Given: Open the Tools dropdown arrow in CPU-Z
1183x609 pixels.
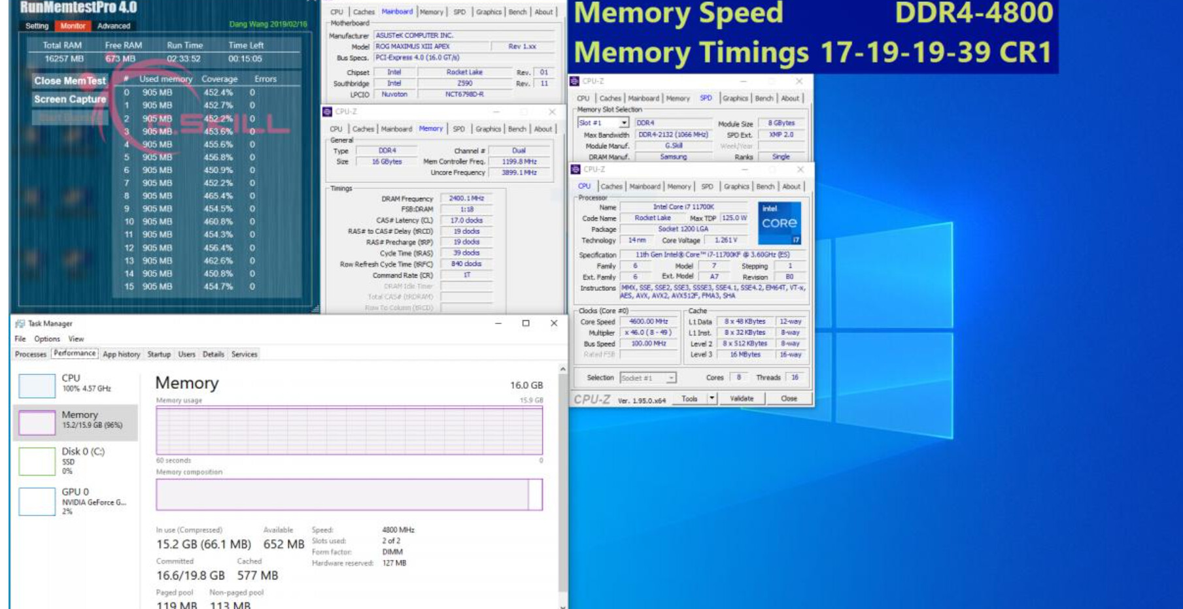Looking at the screenshot, I should click(x=712, y=399).
